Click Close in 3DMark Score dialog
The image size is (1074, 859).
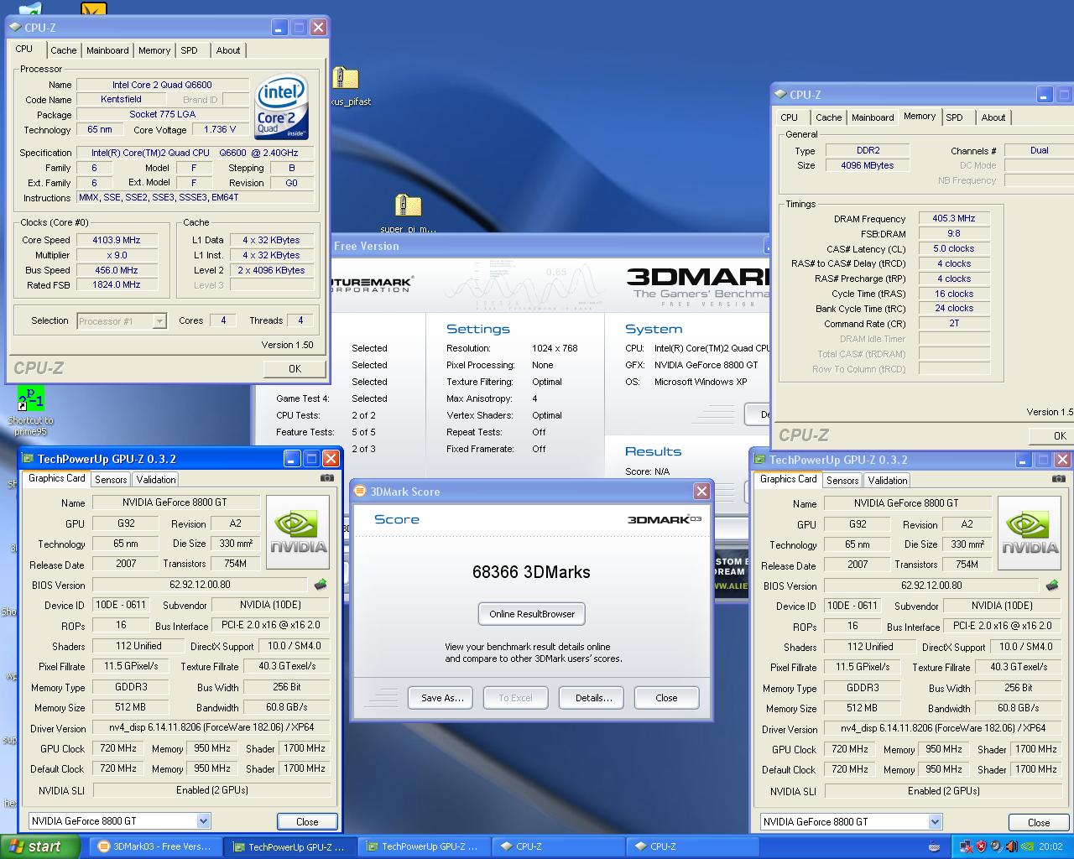[666, 698]
